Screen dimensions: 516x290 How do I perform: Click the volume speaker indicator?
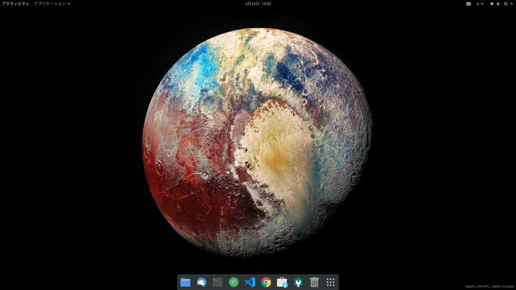499,3
